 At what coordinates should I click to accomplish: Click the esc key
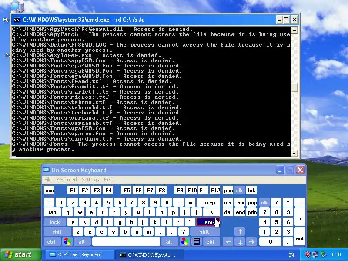(50, 191)
